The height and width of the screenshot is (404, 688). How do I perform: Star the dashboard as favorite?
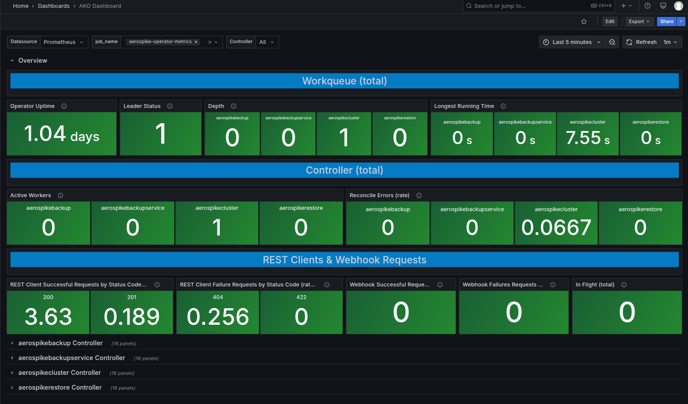point(584,21)
